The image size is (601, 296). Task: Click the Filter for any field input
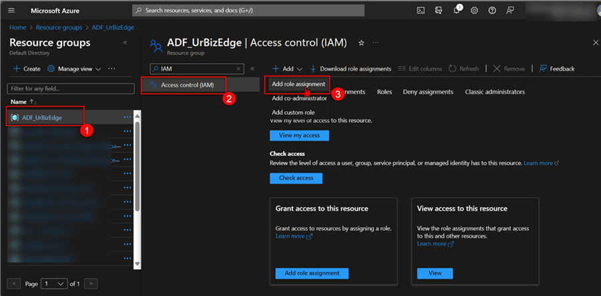[x=71, y=88]
